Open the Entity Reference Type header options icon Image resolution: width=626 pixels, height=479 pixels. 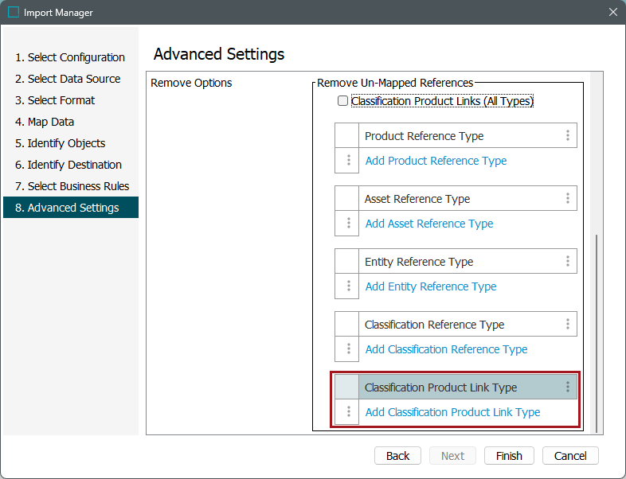click(568, 262)
